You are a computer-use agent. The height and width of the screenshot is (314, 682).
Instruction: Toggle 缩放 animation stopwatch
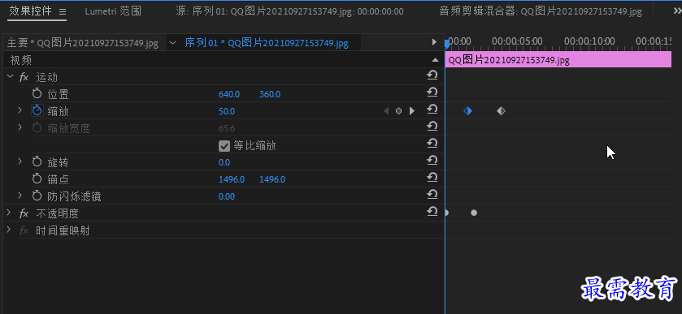pyautogui.click(x=37, y=110)
